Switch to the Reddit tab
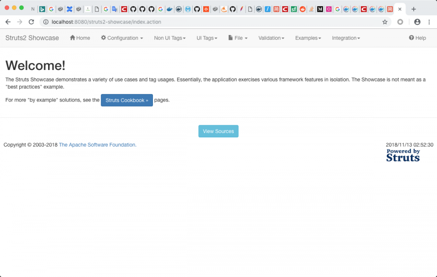The image size is (437, 277). 302,9
